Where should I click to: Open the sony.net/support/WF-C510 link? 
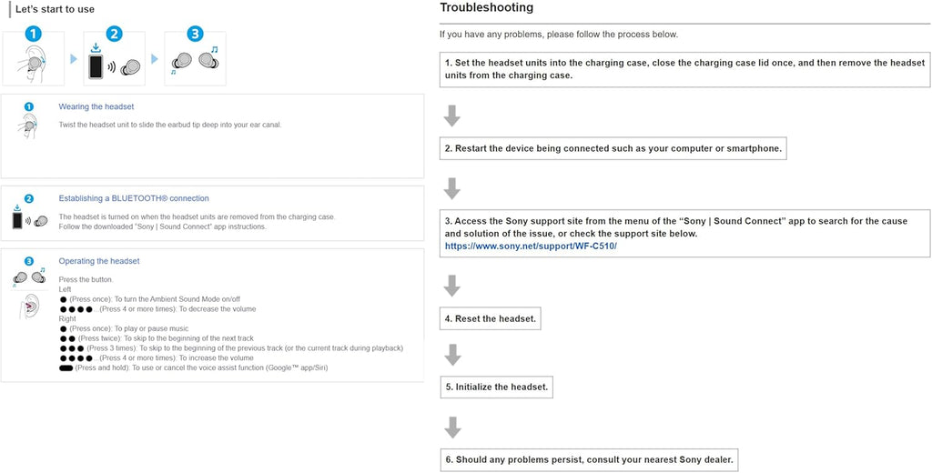pos(531,247)
